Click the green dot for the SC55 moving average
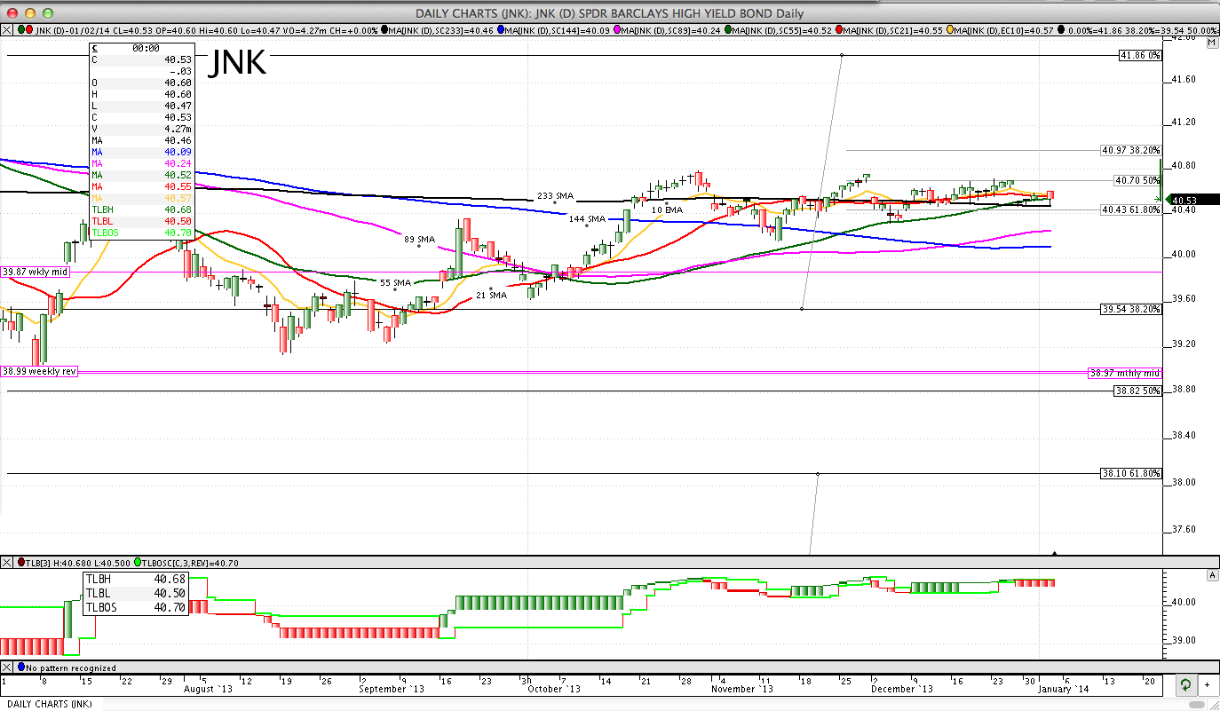The width and height of the screenshot is (1220, 711). tap(730, 29)
